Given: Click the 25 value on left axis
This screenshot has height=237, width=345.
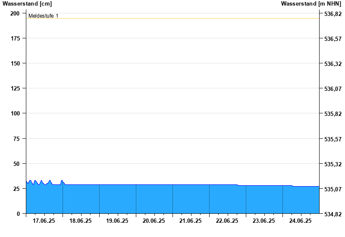Looking at the screenshot, I should [x=17, y=189].
